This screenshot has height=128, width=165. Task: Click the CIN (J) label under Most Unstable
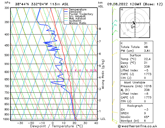126,101
